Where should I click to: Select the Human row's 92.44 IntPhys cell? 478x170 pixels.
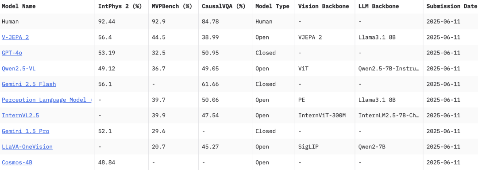pyautogui.click(x=107, y=22)
